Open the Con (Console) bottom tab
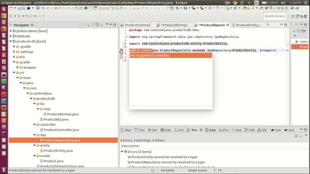 [x=210, y=130]
